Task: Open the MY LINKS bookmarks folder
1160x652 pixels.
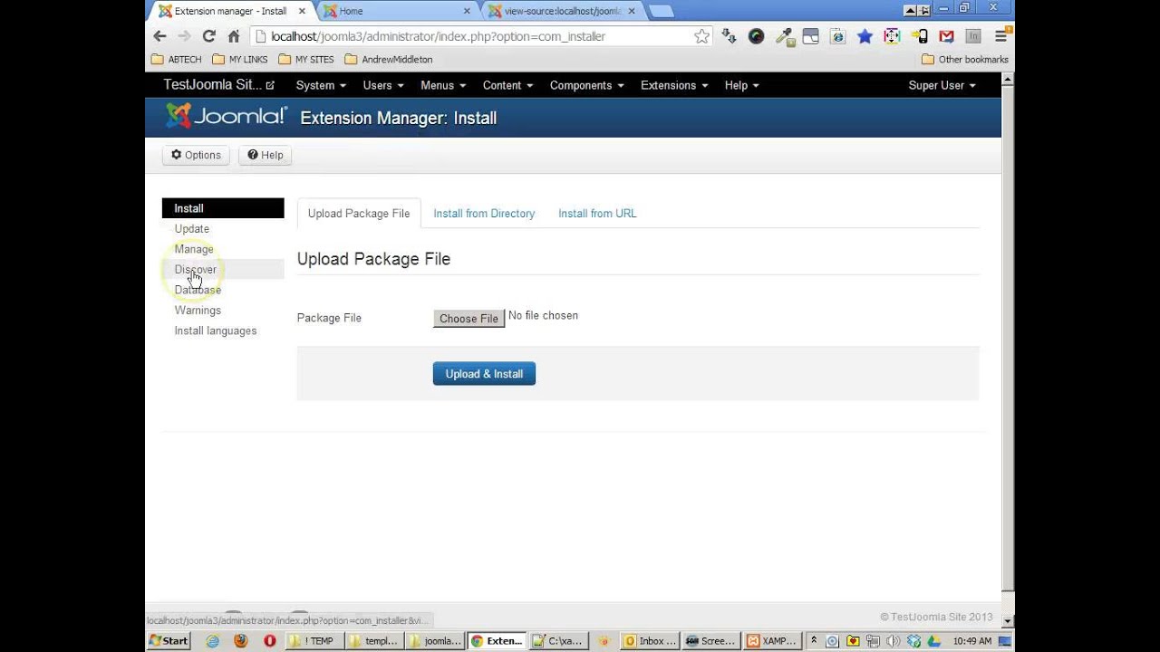Action: [239, 59]
